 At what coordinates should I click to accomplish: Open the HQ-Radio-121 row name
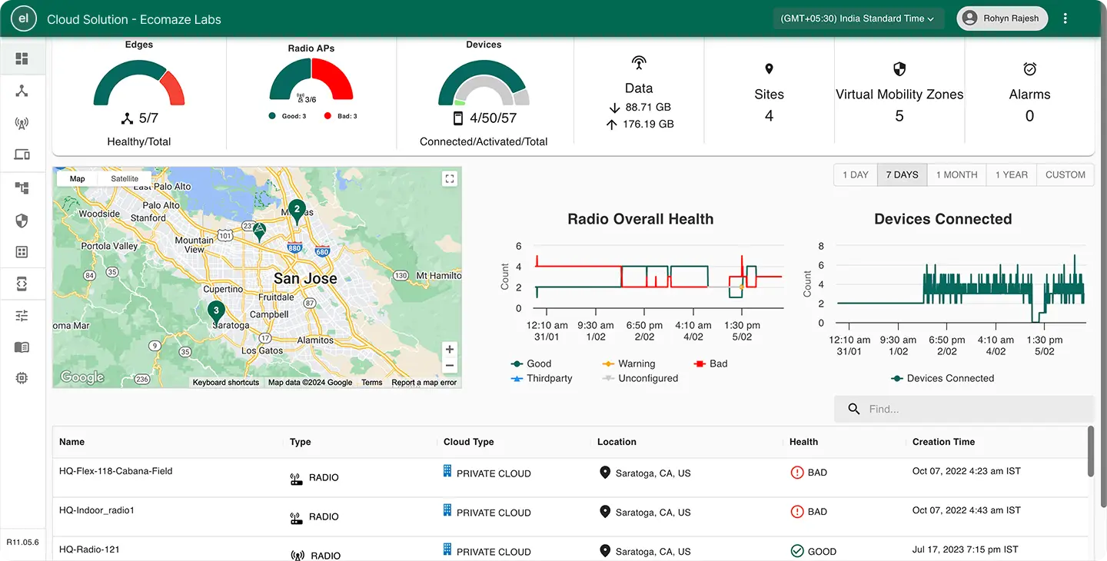(89, 549)
